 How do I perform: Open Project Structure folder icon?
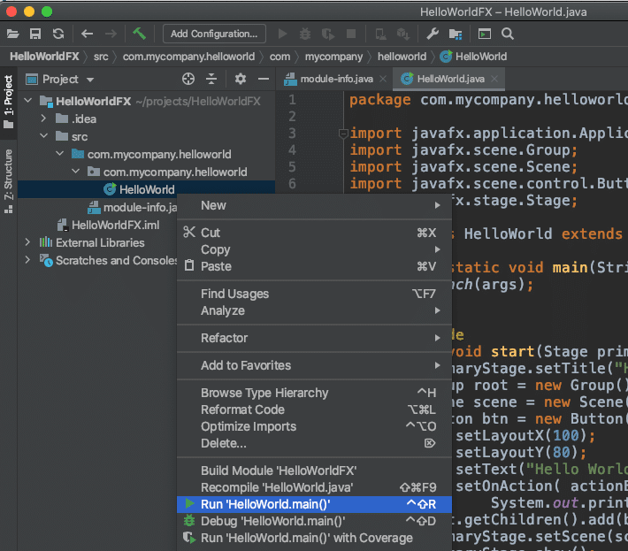pyautogui.click(x=456, y=34)
